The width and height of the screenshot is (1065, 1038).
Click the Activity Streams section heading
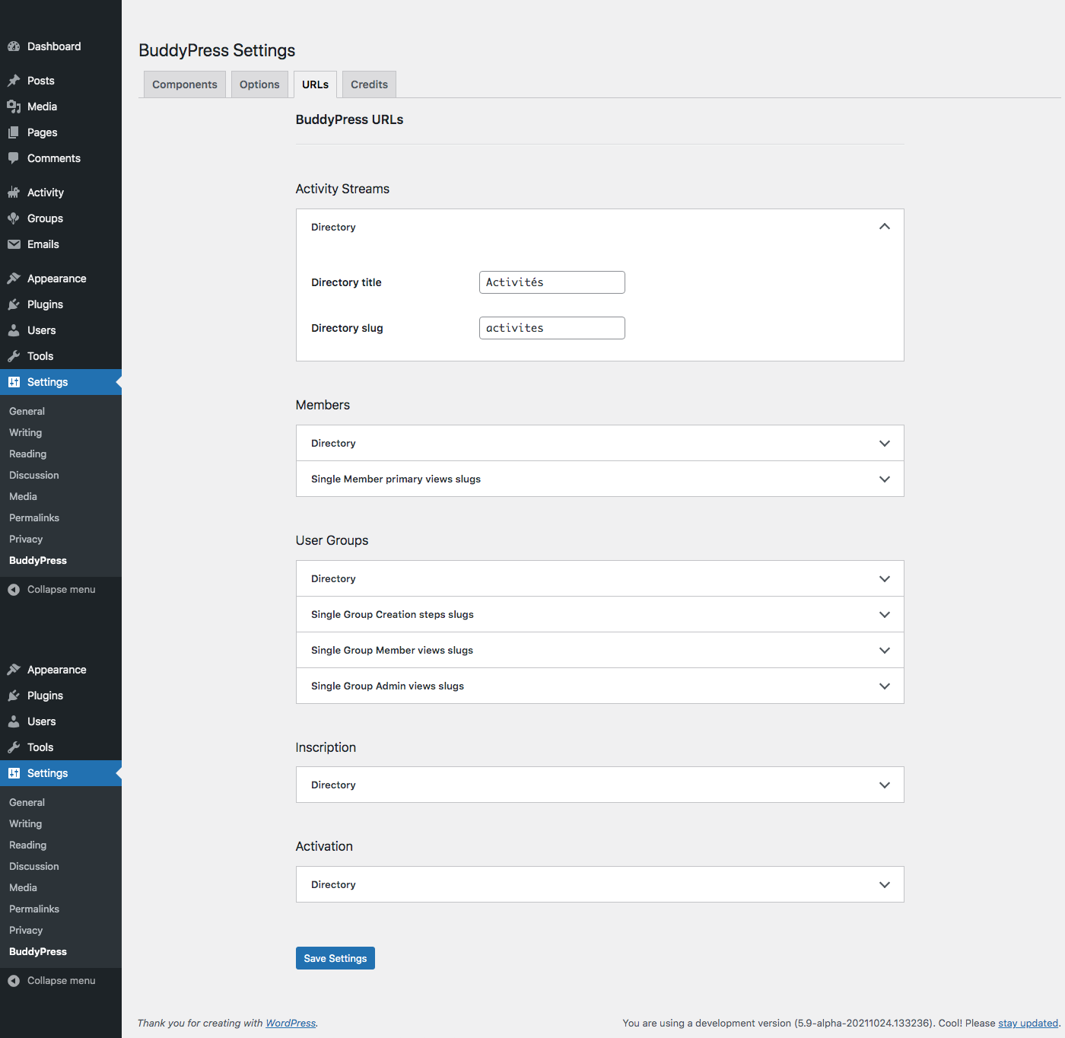pos(342,189)
